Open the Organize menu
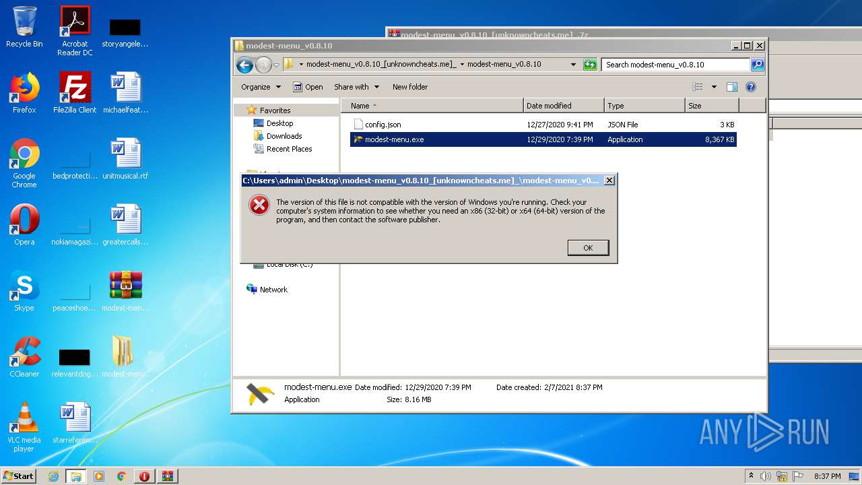Image resolution: width=862 pixels, height=485 pixels. [261, 87]
